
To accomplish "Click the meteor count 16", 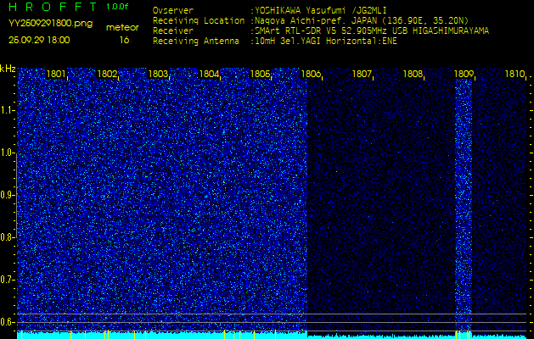I will pos(124,40).
